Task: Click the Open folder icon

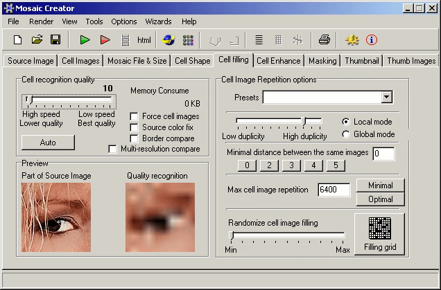Action: point(37,40)
